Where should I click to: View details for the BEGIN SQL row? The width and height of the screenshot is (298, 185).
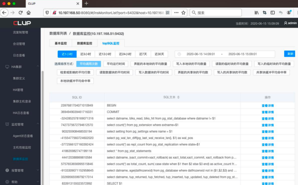(x=268, y=106)
